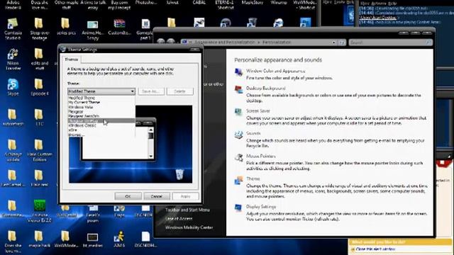The width and height of the screenshot is (454, 255).
Task: Click the Apply button
Action: [185, 196]
